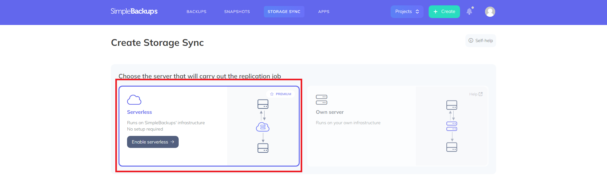Open the Self-help panel
The height and width of the screenshot is (177, 607).
tap(481, 41)
